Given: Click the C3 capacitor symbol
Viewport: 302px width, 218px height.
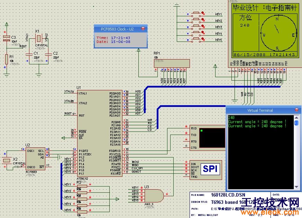Looking at the screenshot, I should click(7, 38).
